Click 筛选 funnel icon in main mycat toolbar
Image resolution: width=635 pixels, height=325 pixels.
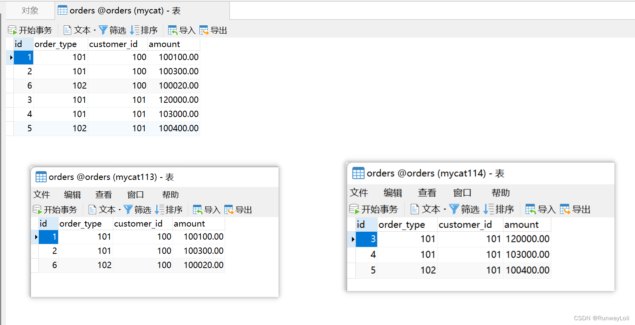coord(103,30)
